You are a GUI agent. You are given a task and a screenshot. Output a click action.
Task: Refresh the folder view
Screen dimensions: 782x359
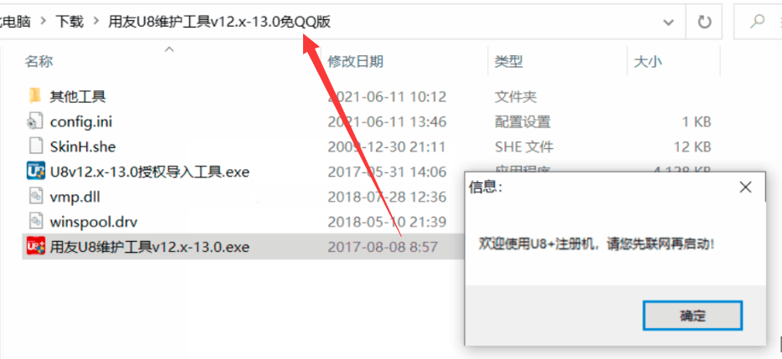(703, 22)
